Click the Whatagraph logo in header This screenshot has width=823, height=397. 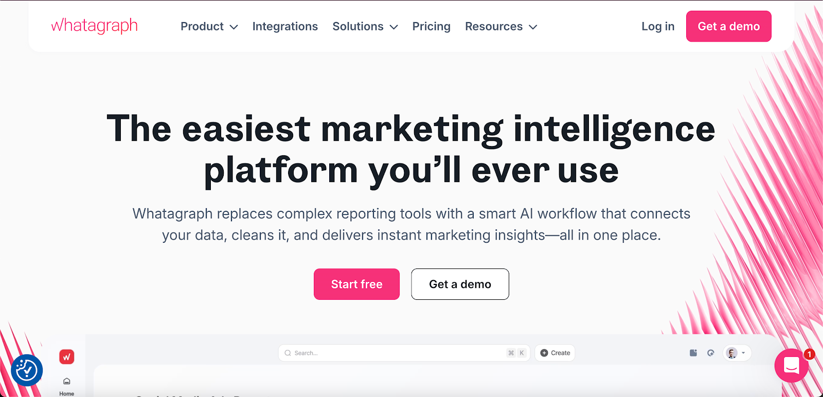point(95,26)
